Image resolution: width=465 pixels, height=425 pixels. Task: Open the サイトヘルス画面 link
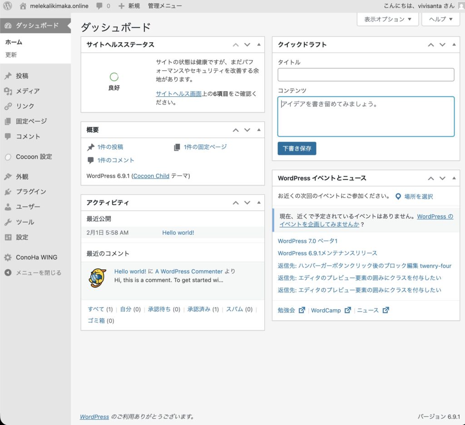(178, 94)
